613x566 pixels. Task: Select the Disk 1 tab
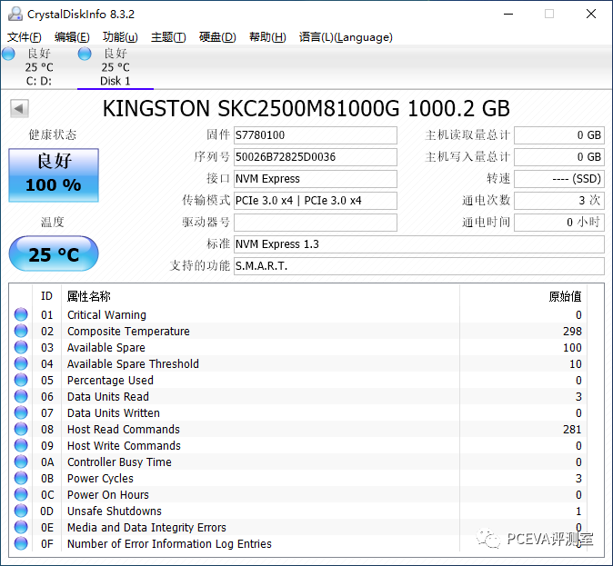pos(116,67)
